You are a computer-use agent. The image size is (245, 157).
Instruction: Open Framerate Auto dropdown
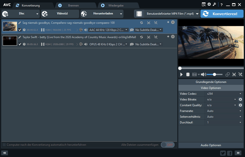click(224, 111)
